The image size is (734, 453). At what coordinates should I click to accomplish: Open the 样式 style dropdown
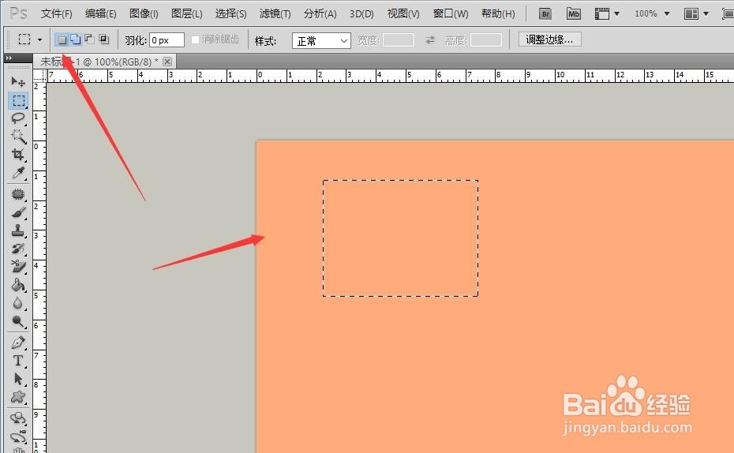point(321,41)
